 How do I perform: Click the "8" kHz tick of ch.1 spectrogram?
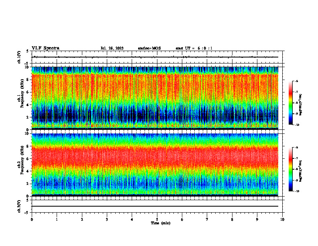(x=29, y=80)
